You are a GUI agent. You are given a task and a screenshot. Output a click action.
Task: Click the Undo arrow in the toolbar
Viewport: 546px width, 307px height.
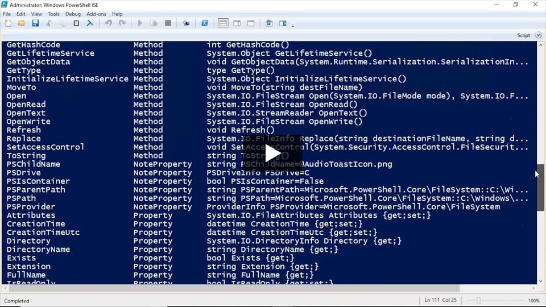109,23
